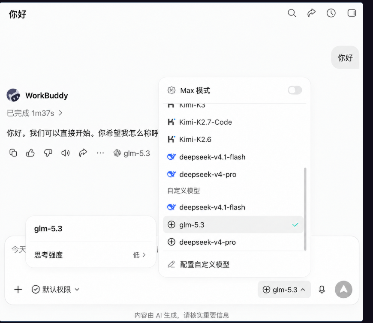Select deepseek-v4.1-flash under 自定义模型

coord(233,207)
